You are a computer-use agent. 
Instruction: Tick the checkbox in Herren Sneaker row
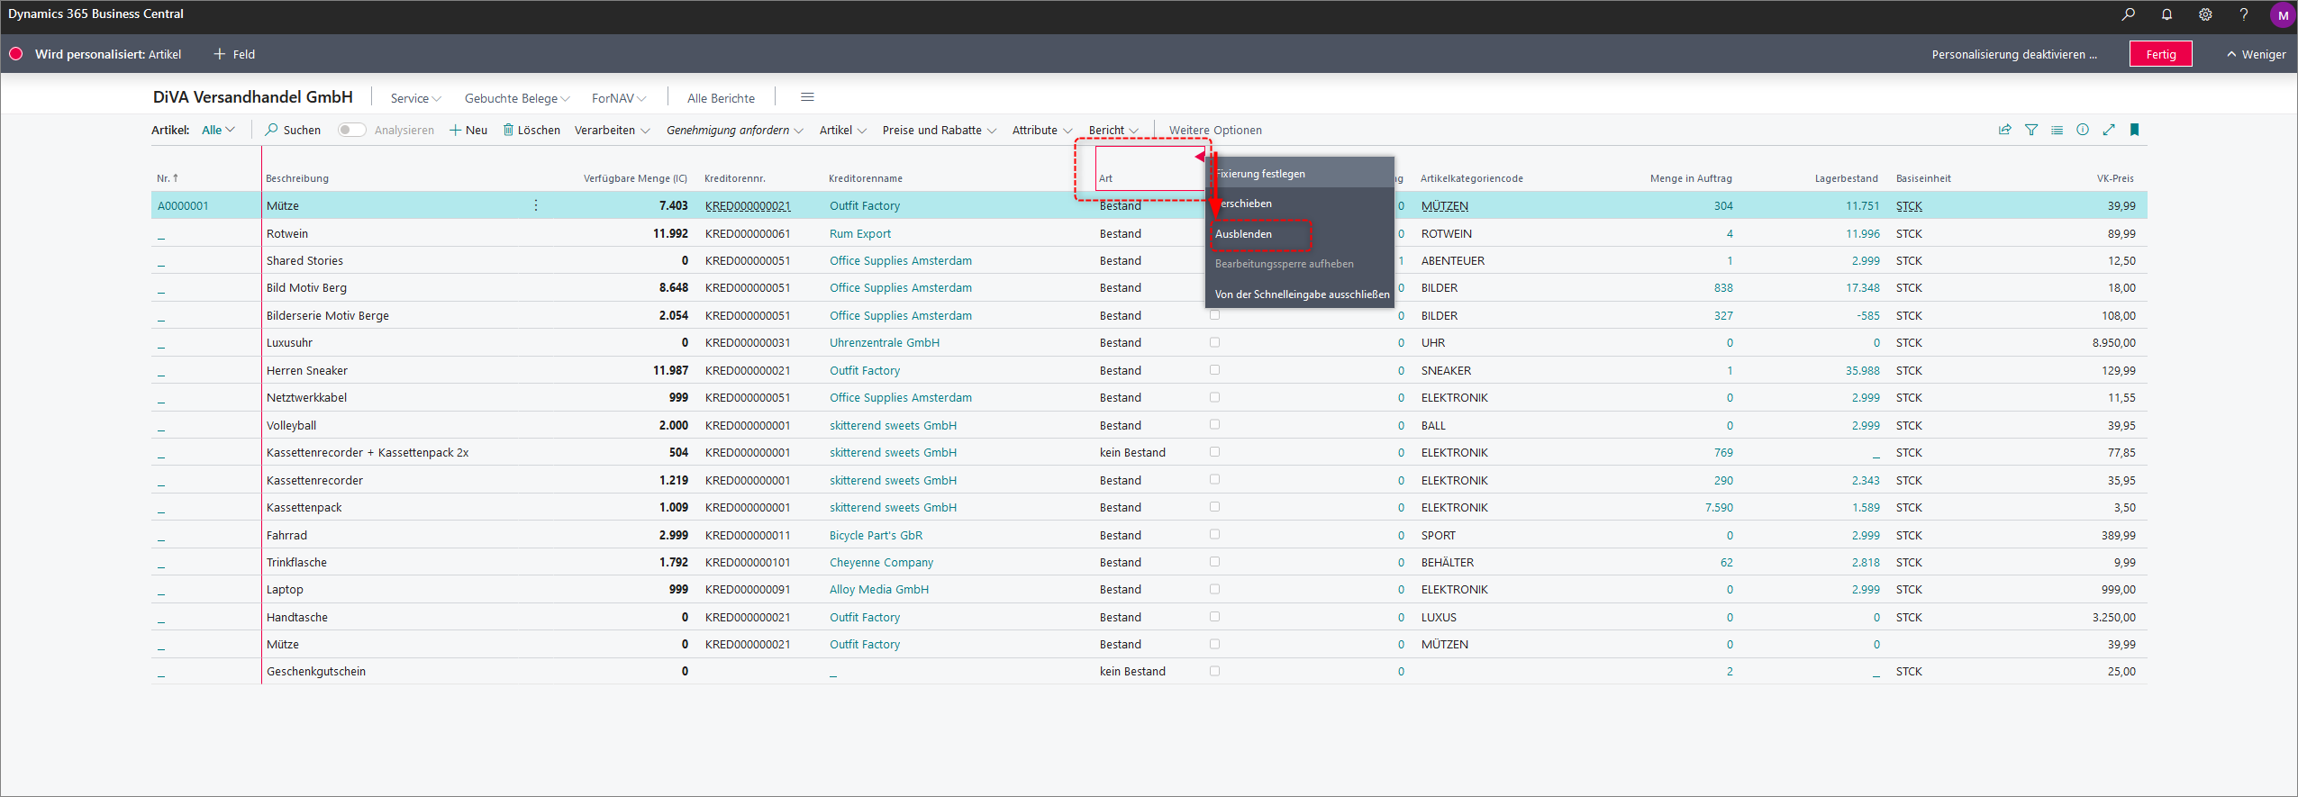pos(1214,370)
